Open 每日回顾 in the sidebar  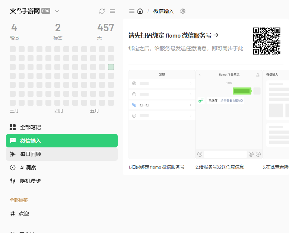point(62,154)
